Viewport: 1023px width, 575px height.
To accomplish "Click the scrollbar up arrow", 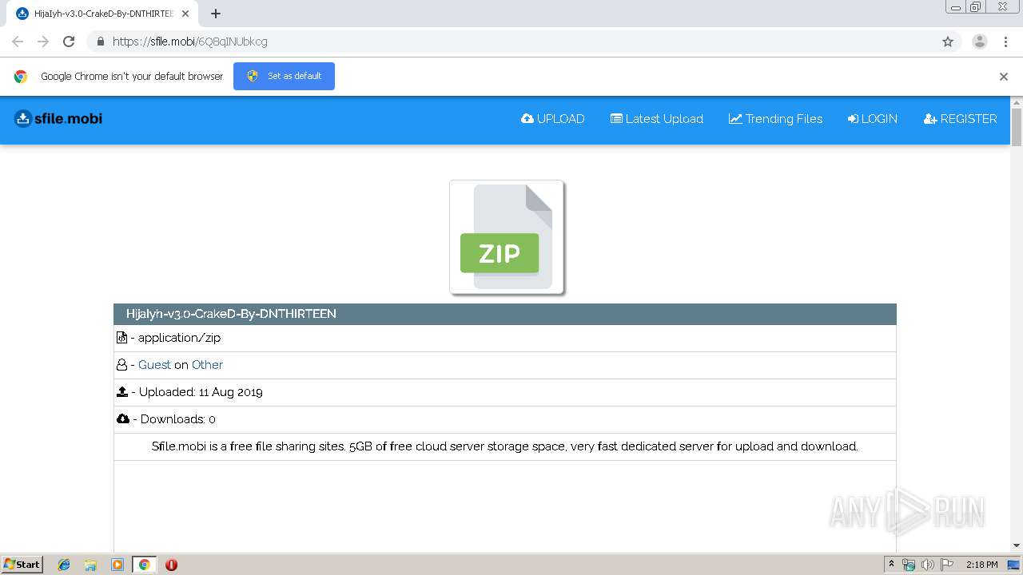I will point(1017,102).
